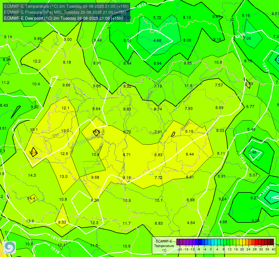This screenshot has width=279, height=257.
Task: Click the 7.57 grid value
Action: (219, 85)
